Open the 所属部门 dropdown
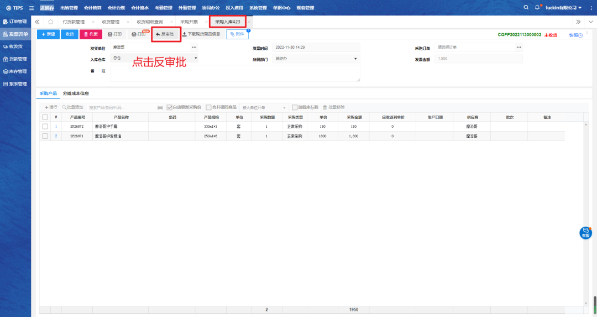 point(355,58)
